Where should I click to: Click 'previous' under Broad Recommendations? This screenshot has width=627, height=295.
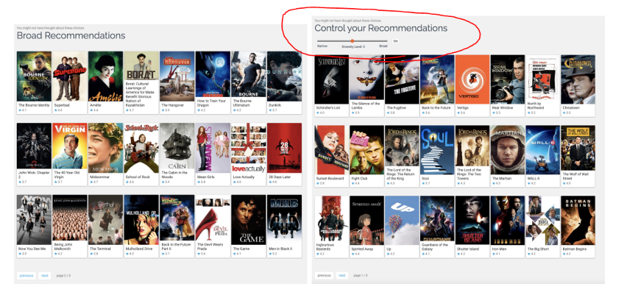[x=26, y=275]
